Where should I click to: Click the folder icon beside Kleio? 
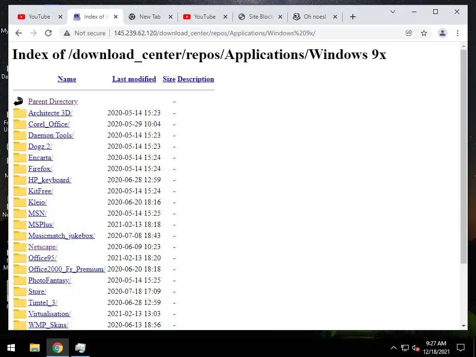(20, 202)
